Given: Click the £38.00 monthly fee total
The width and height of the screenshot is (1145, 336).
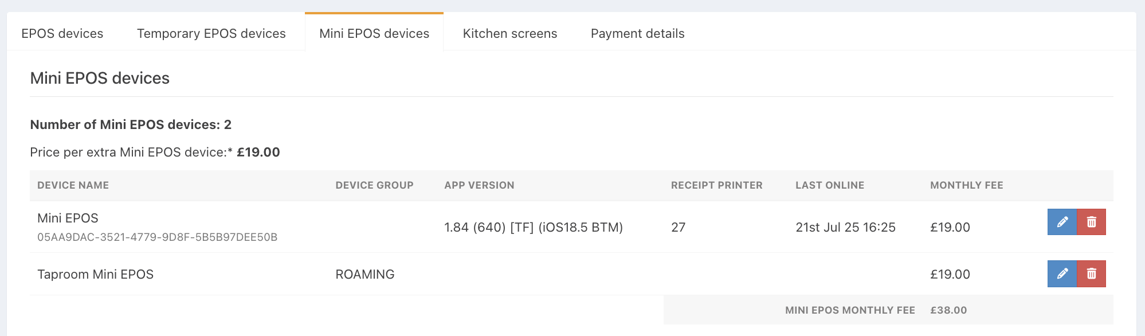Looking at the screenshot, I should (x=948, y=310).
